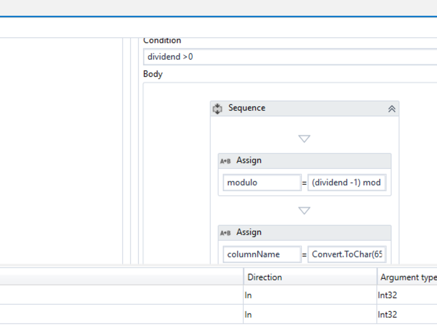The height and width of the screenshot is (328, 437).
Task: Change the Int32 type of the first argument
Action: point(406,295)
